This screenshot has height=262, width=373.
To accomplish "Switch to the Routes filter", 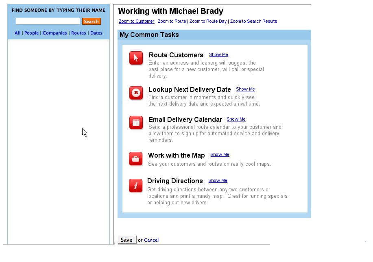I will click(79, 33).
